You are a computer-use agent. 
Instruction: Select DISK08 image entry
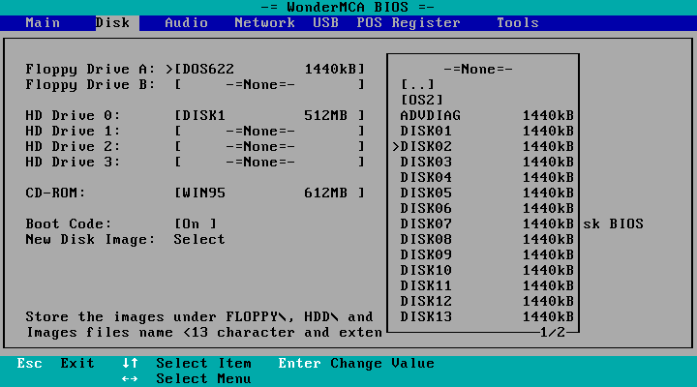(x=487, y=239)
